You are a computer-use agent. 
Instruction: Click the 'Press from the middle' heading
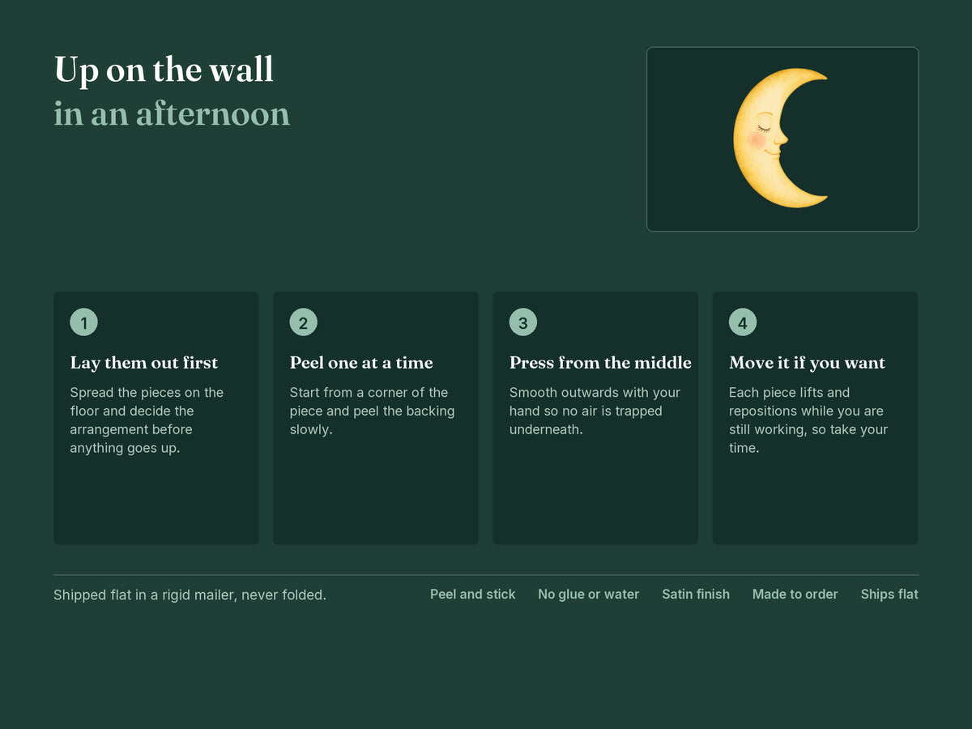600,363
